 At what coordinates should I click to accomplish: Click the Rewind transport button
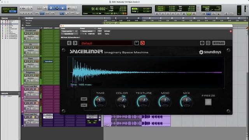(168, 14)
